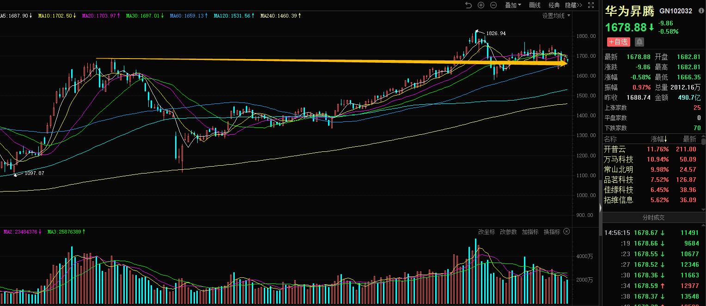Viewport: 706px width, 306px height.
Task: Click 换指标 button
Action: 552,232
